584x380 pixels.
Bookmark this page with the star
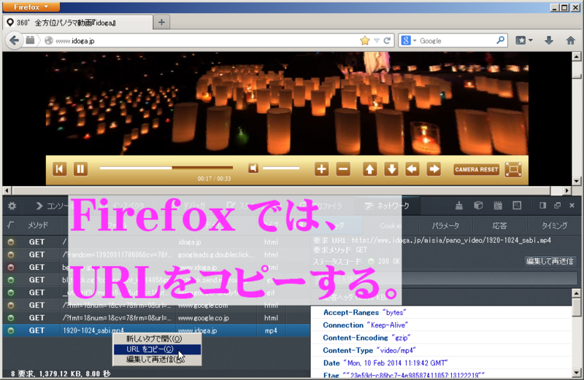(364, 41)
